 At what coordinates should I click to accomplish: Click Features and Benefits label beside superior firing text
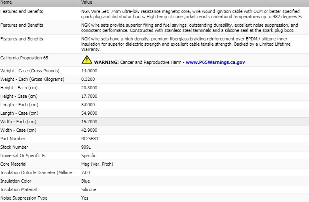(x=22, y=25)
